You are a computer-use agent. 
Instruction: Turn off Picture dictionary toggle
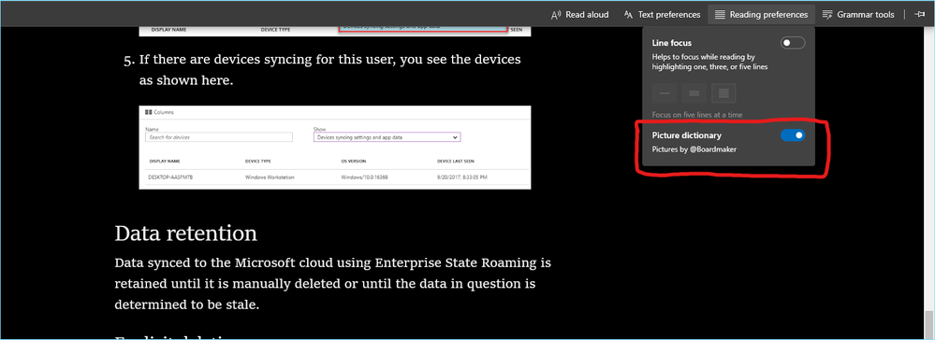point(793,135)
